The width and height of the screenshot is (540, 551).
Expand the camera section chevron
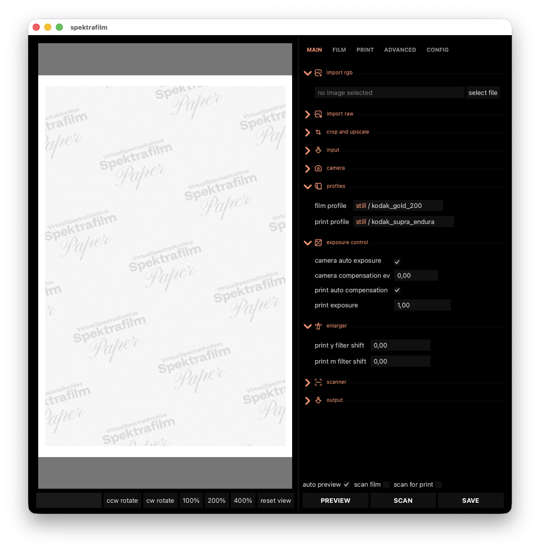[308, 169]
